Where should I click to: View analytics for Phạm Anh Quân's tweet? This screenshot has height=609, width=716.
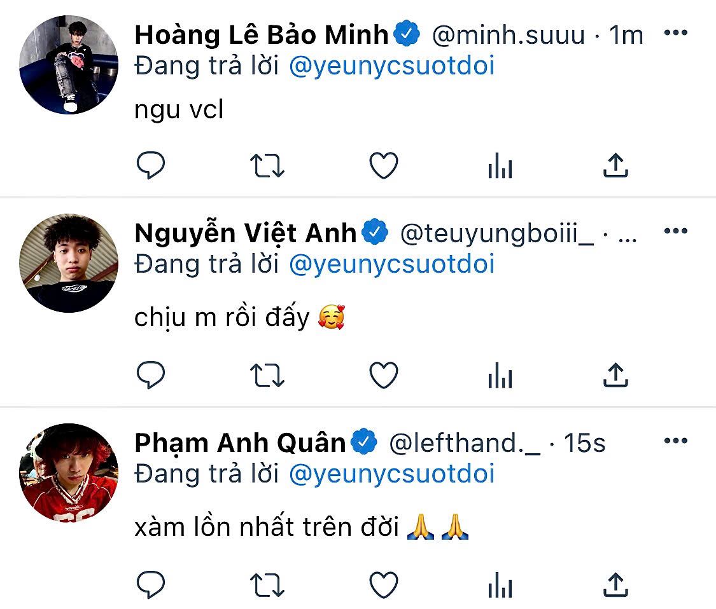(500, 586)
